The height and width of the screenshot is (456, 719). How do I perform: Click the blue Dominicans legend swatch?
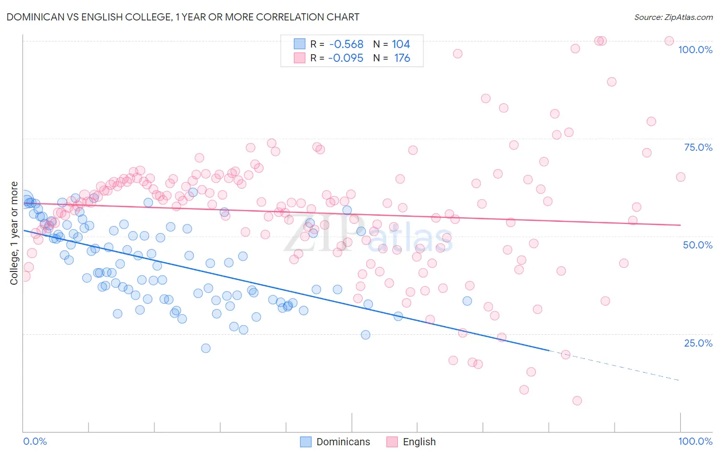(305, 442)
